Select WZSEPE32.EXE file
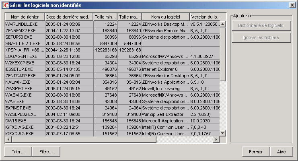 click(25, 114)
